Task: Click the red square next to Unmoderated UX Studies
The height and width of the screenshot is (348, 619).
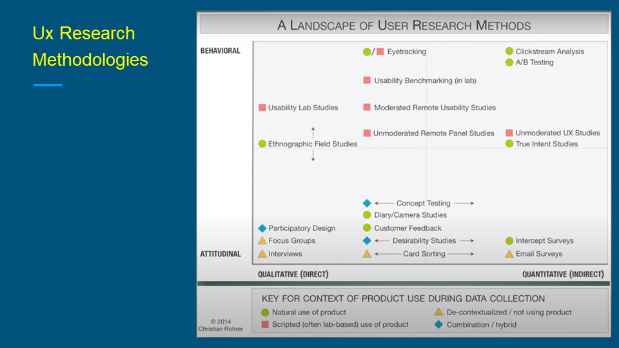Action: (x=509, y=133)
